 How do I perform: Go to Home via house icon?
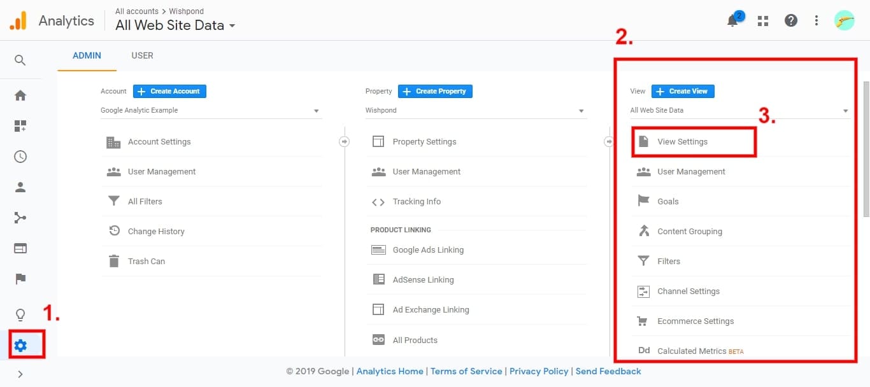pos(20,95)
